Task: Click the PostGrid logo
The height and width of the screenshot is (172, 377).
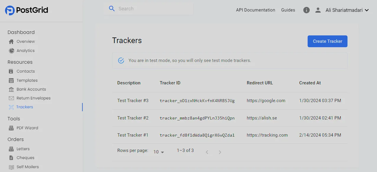Action: tap(26, 10)
